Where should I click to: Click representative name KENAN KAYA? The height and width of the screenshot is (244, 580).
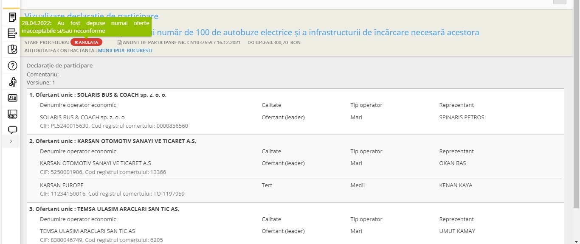(x=456, y=185)
